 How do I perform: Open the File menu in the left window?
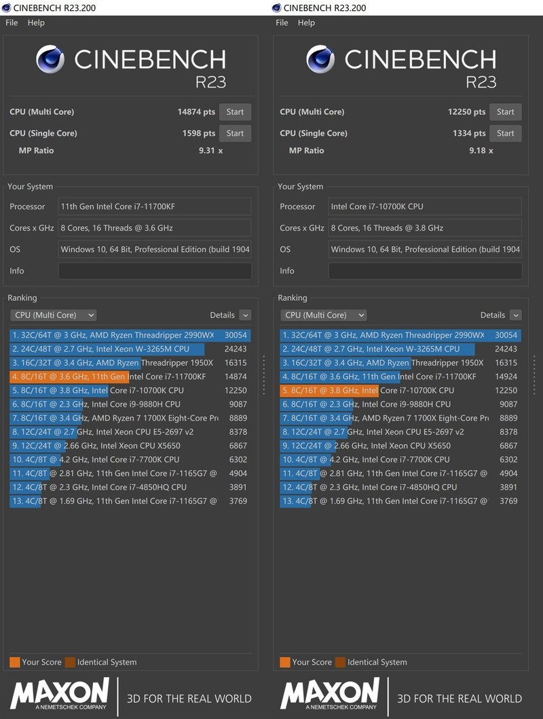12,22
